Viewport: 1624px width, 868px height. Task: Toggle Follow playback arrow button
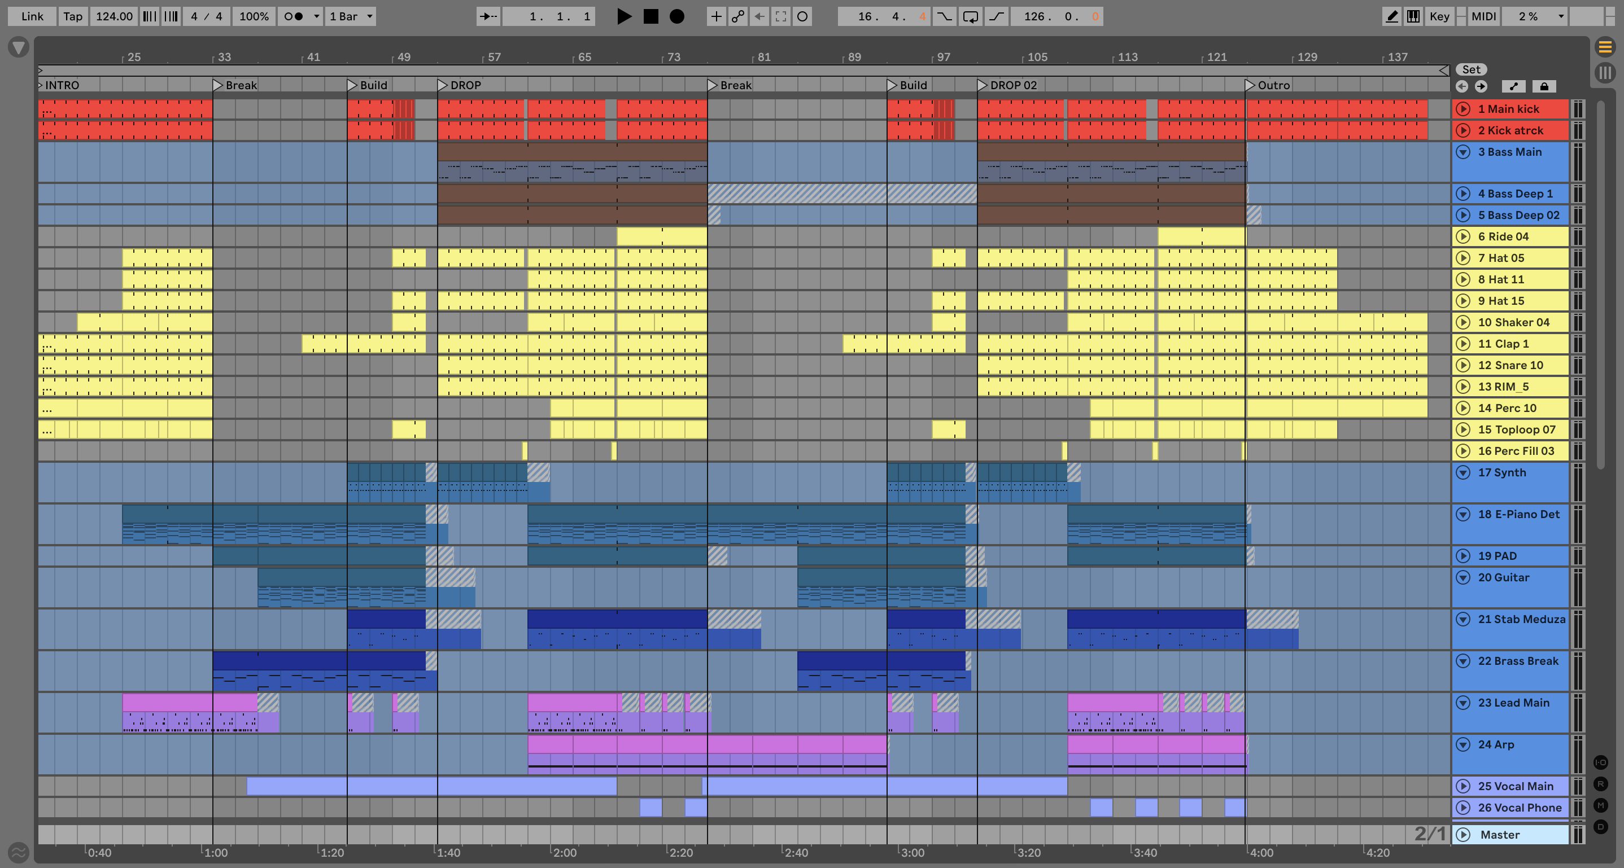click(488, 16)
